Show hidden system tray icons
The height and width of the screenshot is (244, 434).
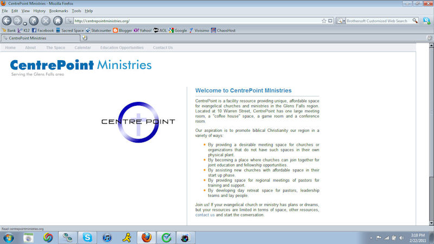coord(370,237)
